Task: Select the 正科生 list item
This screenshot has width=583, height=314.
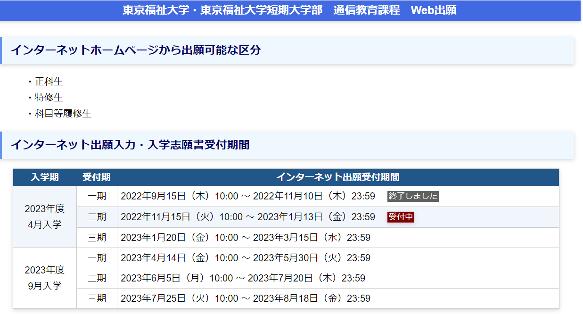Action: click(49, 82)
